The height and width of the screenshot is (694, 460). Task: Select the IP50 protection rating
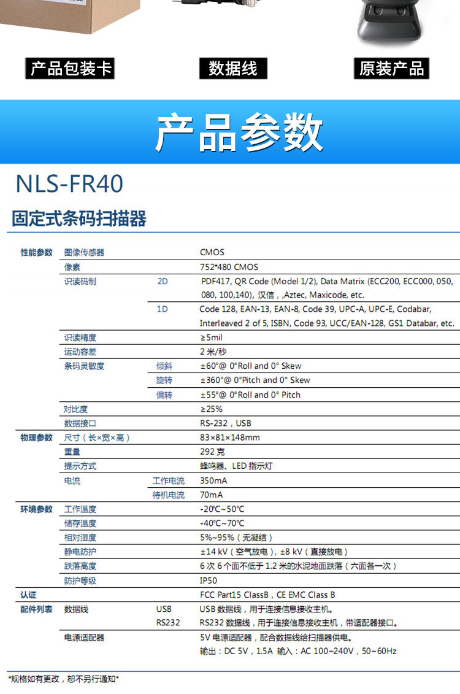click(x=209, y=580)
